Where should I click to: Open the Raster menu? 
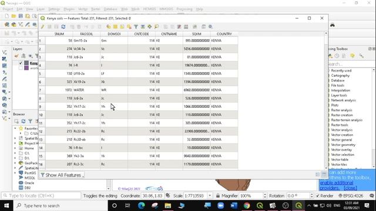point(95,9)
